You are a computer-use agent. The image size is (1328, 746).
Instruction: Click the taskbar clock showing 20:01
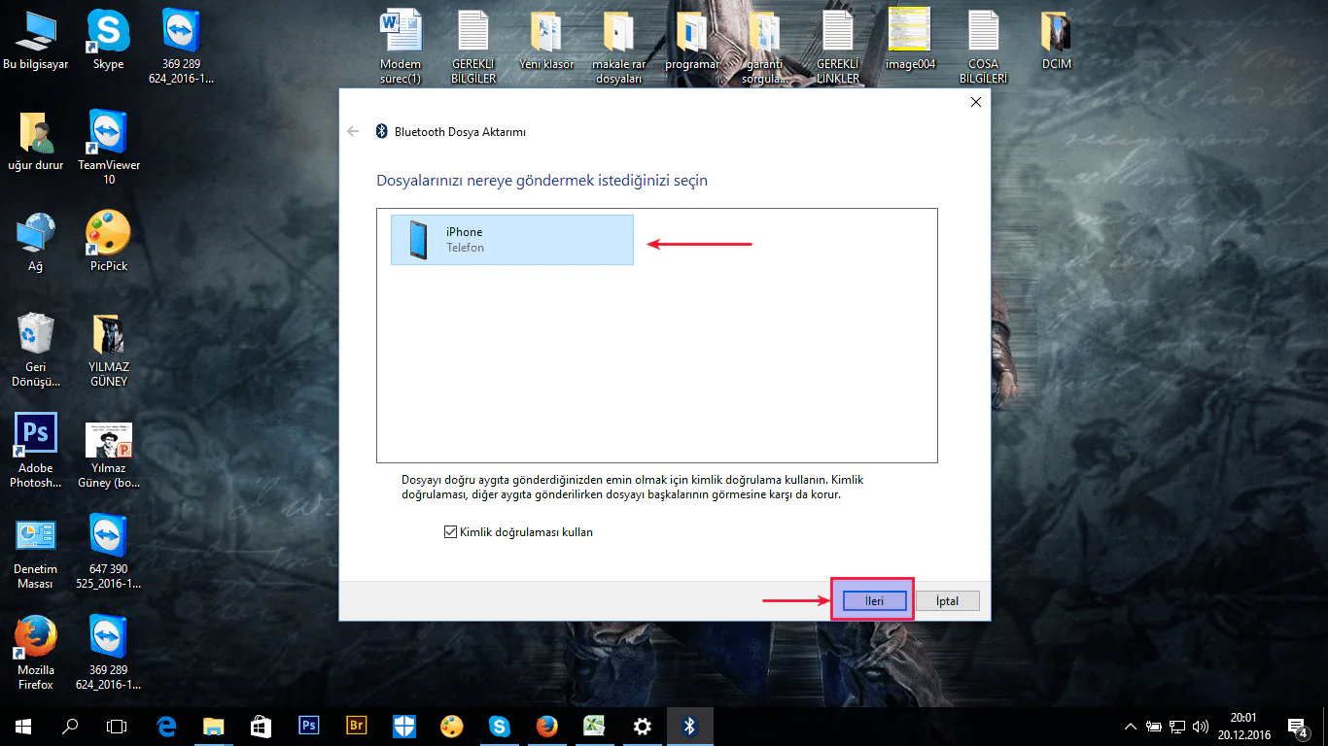(1243, 726)
